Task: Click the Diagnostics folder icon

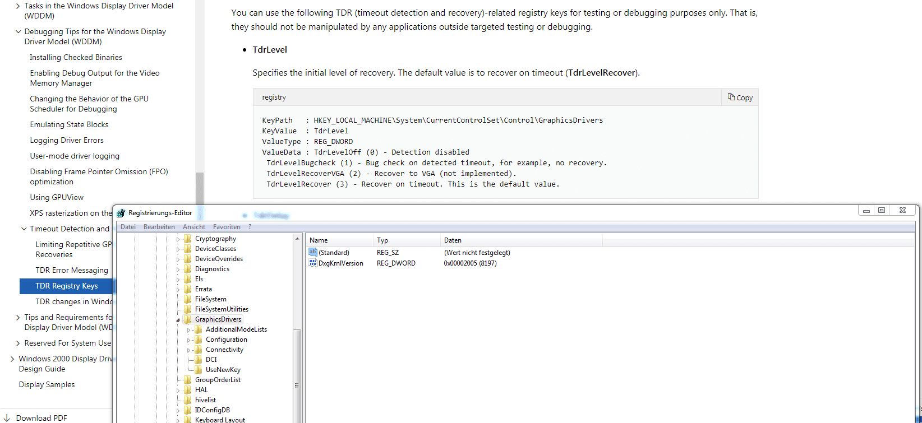Action: 188,269
